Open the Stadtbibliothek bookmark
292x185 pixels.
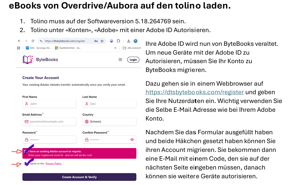[68, 48]
